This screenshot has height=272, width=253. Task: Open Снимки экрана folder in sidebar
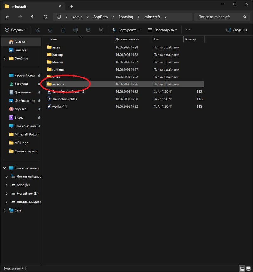click(x=21, y=151)
